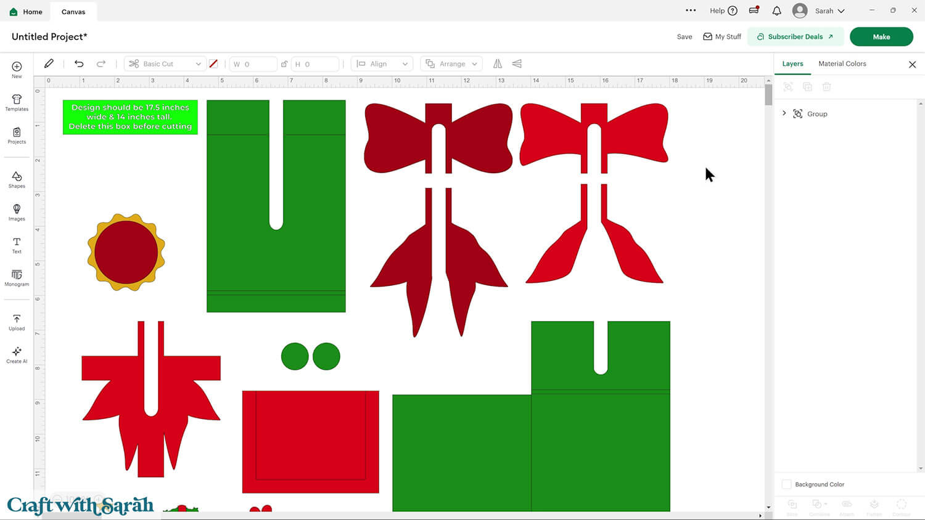Image resolution: width=925 pixels, height=520 pixels.
Task: Click the delete layer trash icon
Action: pyautogui.click(x=826, y=87)
